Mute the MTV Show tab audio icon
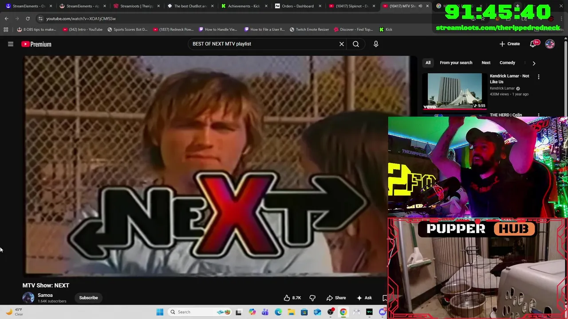The width and height of the screenshot is (568, 319). (x=420, y=6)
